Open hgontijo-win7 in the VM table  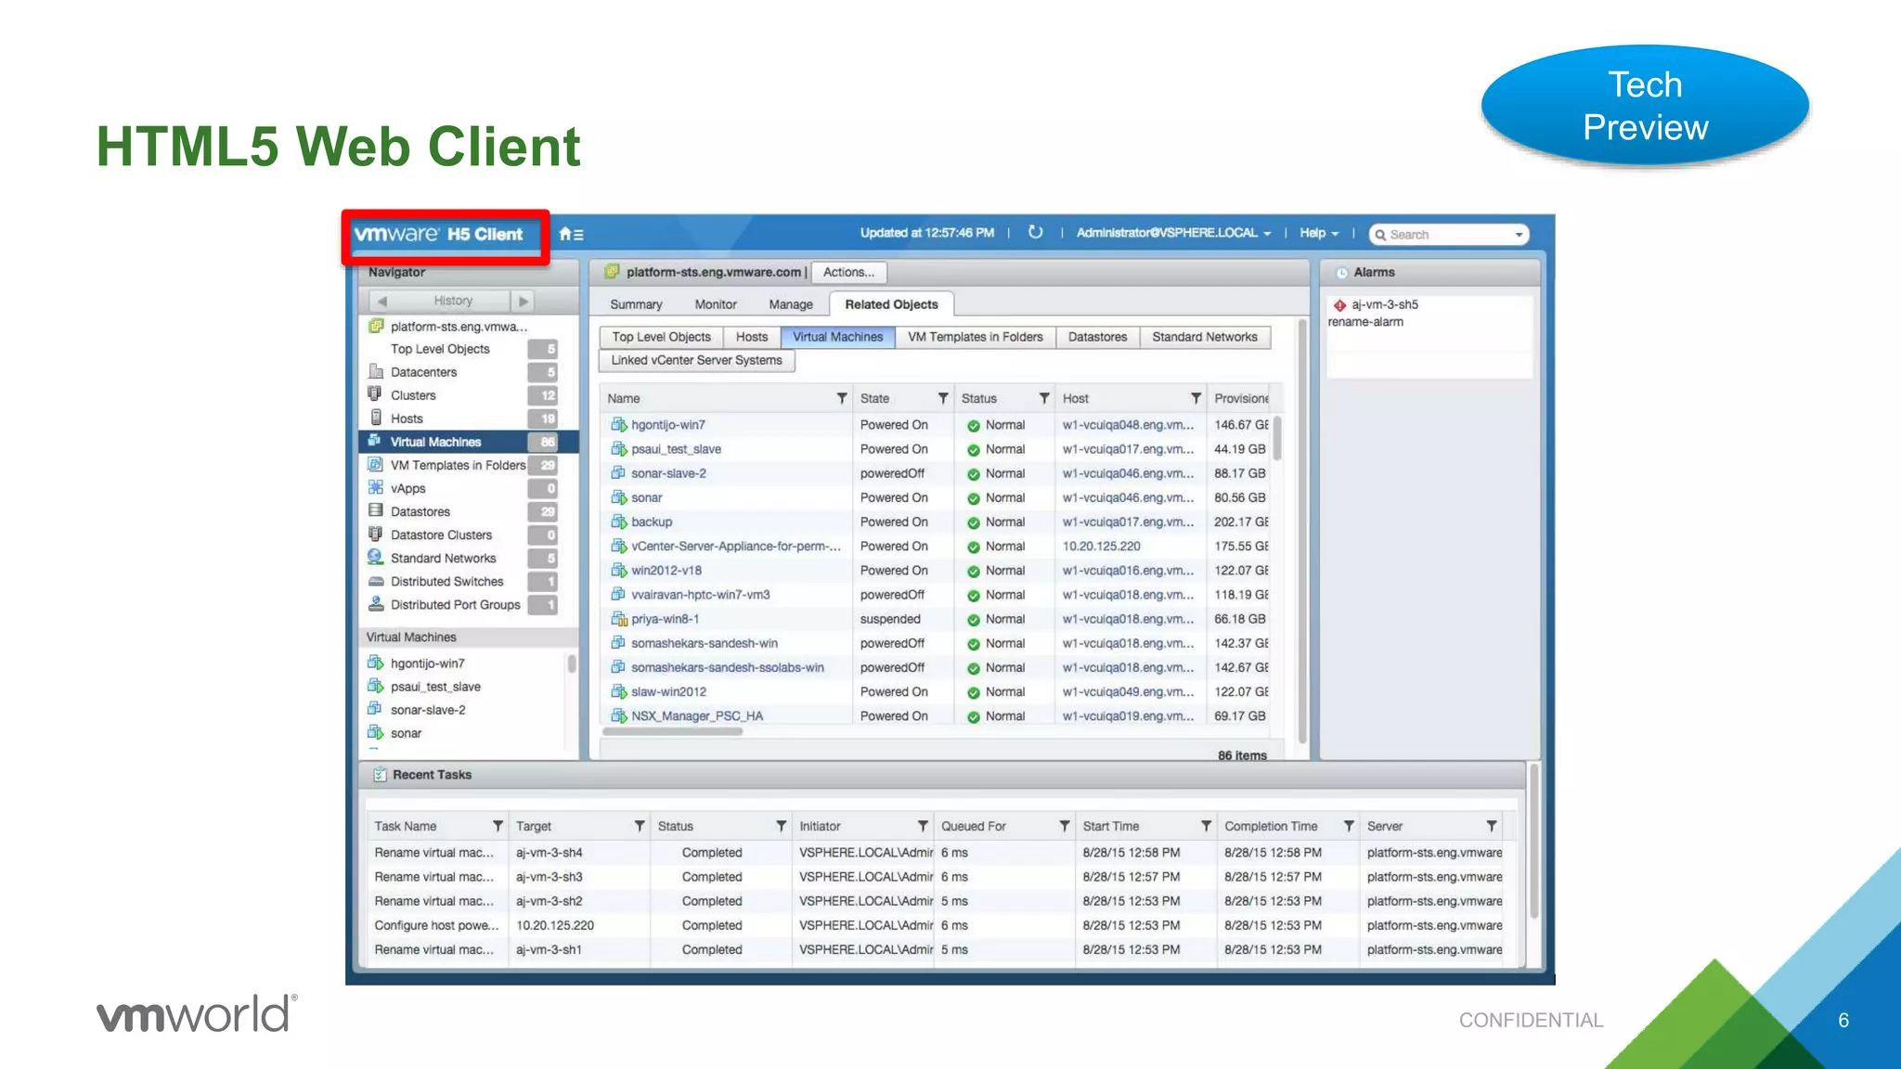pyautogui.click(x=668, y=425)
